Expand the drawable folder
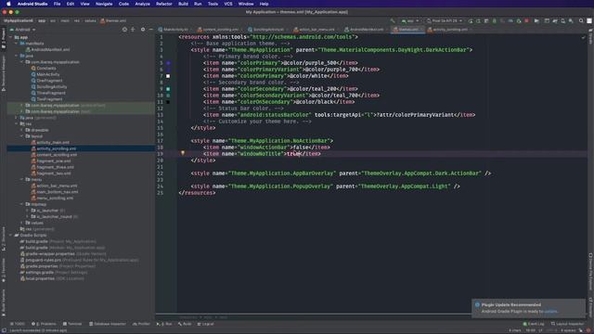This screenshot has height=334, width=594. point(22,130)
